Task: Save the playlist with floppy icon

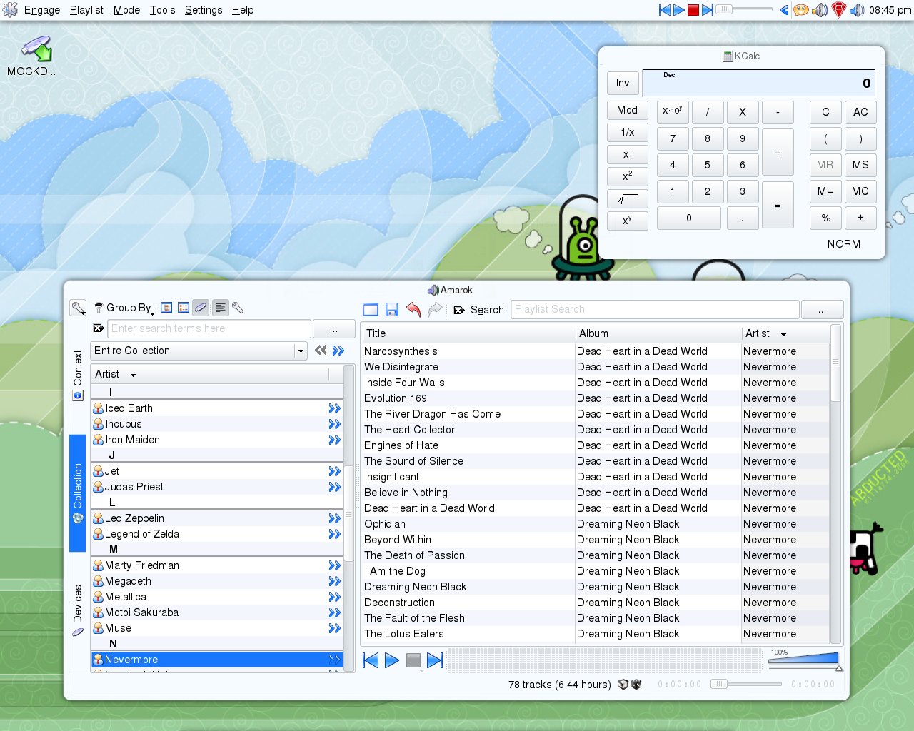Action: pos(391,309)
